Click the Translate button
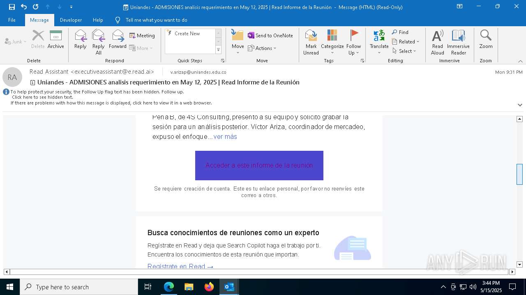 pos(379,42)
